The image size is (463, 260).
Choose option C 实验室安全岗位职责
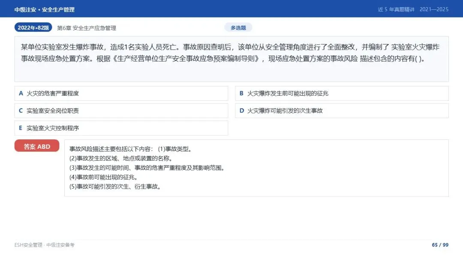point(121,111)
